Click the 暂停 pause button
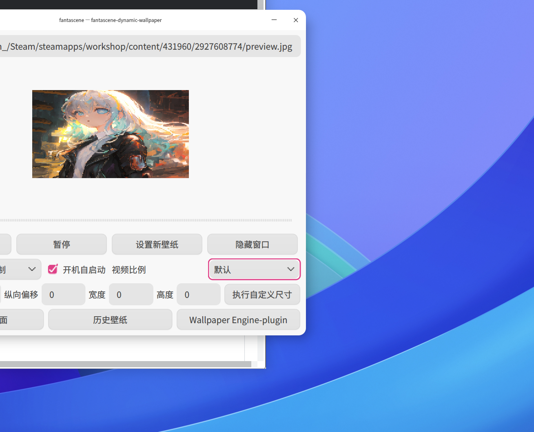The height and width of the screenshot is (432, 534). click(x=62, y=245)
